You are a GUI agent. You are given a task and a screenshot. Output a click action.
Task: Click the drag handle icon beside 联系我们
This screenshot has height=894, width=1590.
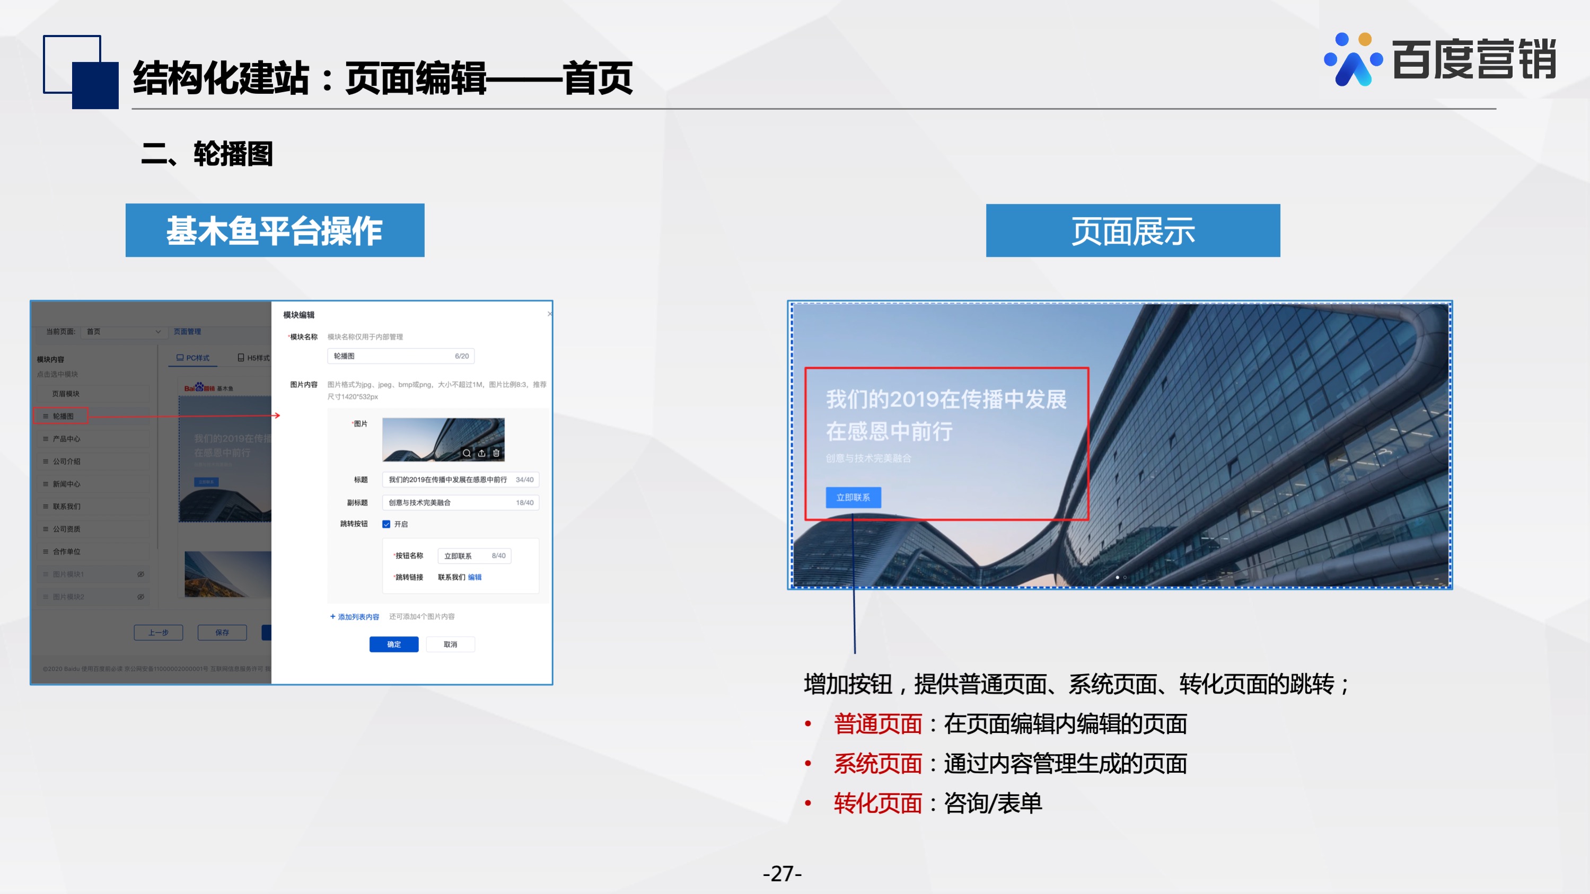[x=46, y=507]
